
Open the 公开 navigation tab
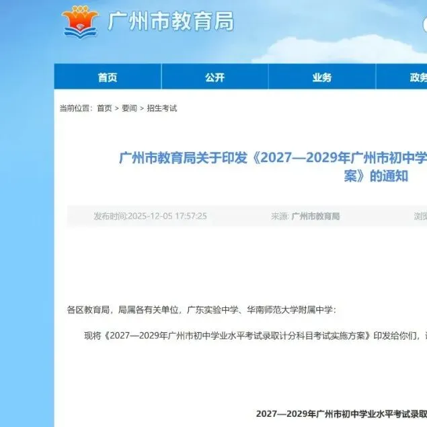click(215, 77)
